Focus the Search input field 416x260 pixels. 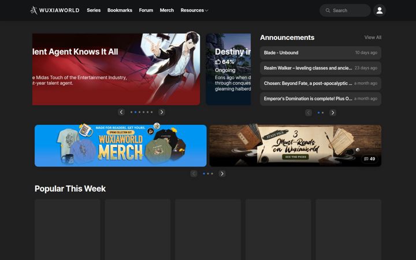click(345, 10)
